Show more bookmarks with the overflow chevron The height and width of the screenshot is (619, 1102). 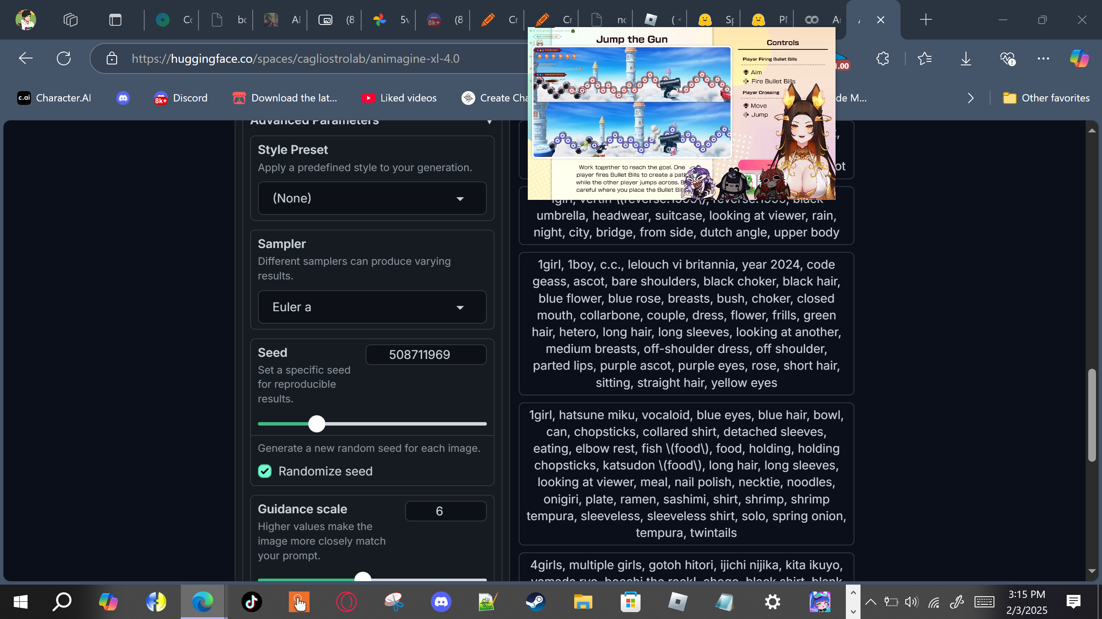tap(971, 98)
